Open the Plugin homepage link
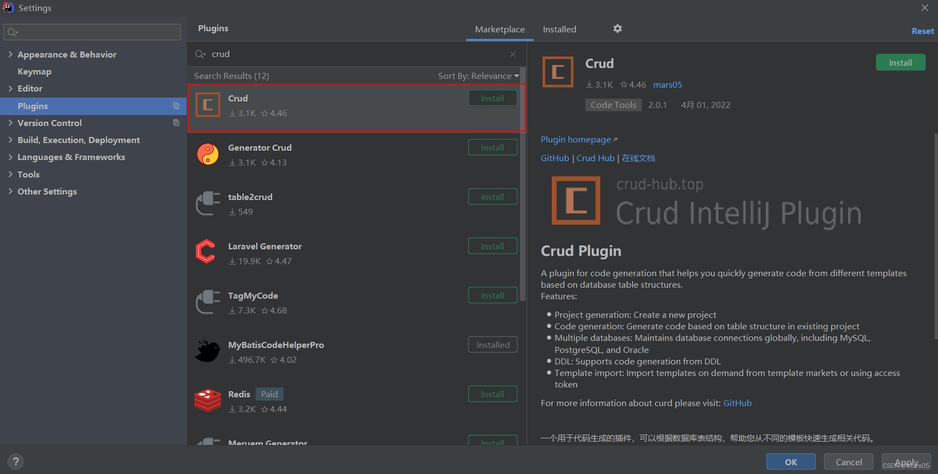This screenshot has width=938, height=474. [x=579, y=140]
